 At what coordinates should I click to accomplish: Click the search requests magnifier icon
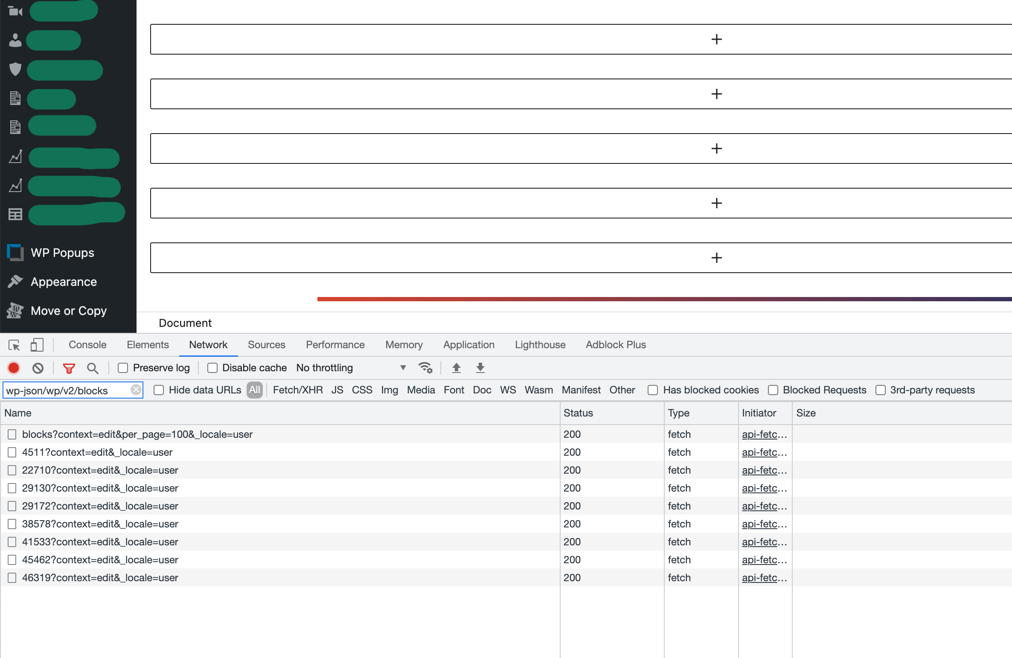coord(93,367)
